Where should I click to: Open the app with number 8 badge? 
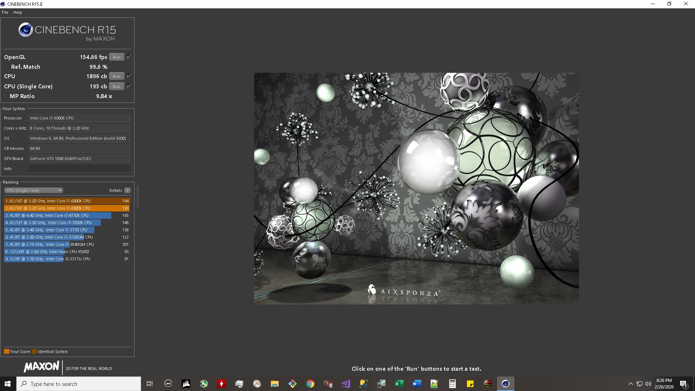point(328,384)
